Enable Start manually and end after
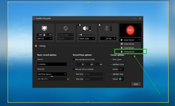Viewport: 175px width, 106px height. [x=74, y=60]
